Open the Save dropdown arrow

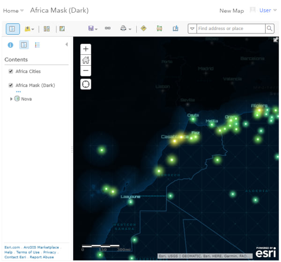(x=96, y=29)
